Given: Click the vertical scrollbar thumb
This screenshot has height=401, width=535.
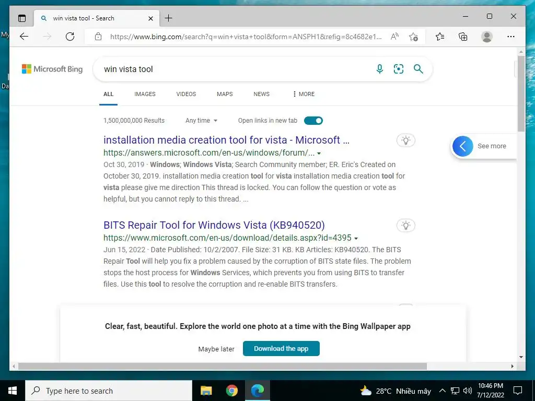Looking at the screenshot, I should [521, 94].
